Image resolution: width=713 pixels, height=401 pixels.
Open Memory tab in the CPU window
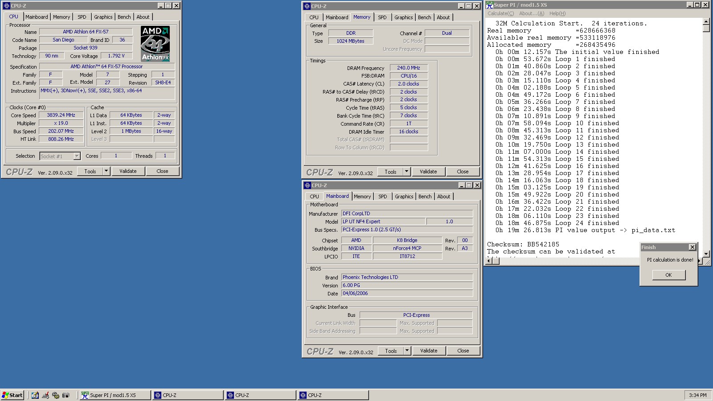pyautogui.click(x=61, y=17)
